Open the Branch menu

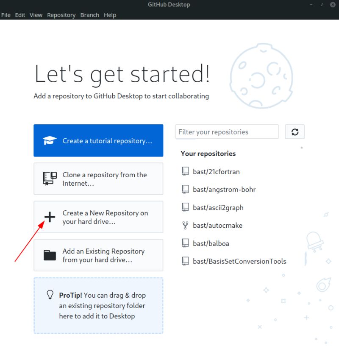[90, 15]
